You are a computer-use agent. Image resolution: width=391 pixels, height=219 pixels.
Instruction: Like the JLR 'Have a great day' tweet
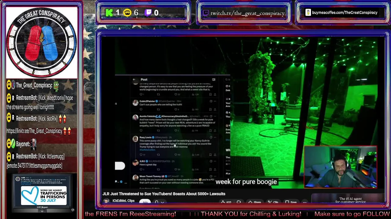(176, 169)
